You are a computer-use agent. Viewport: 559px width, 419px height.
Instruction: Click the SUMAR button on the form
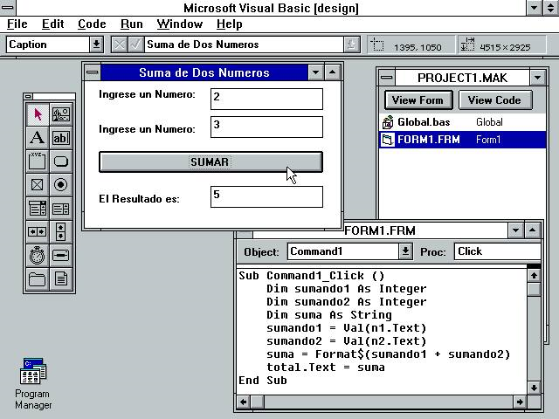[210, 162]
